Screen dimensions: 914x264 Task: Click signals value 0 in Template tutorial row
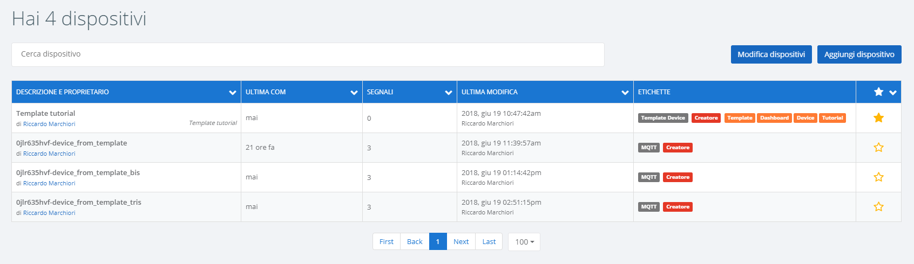coord(369,118)
